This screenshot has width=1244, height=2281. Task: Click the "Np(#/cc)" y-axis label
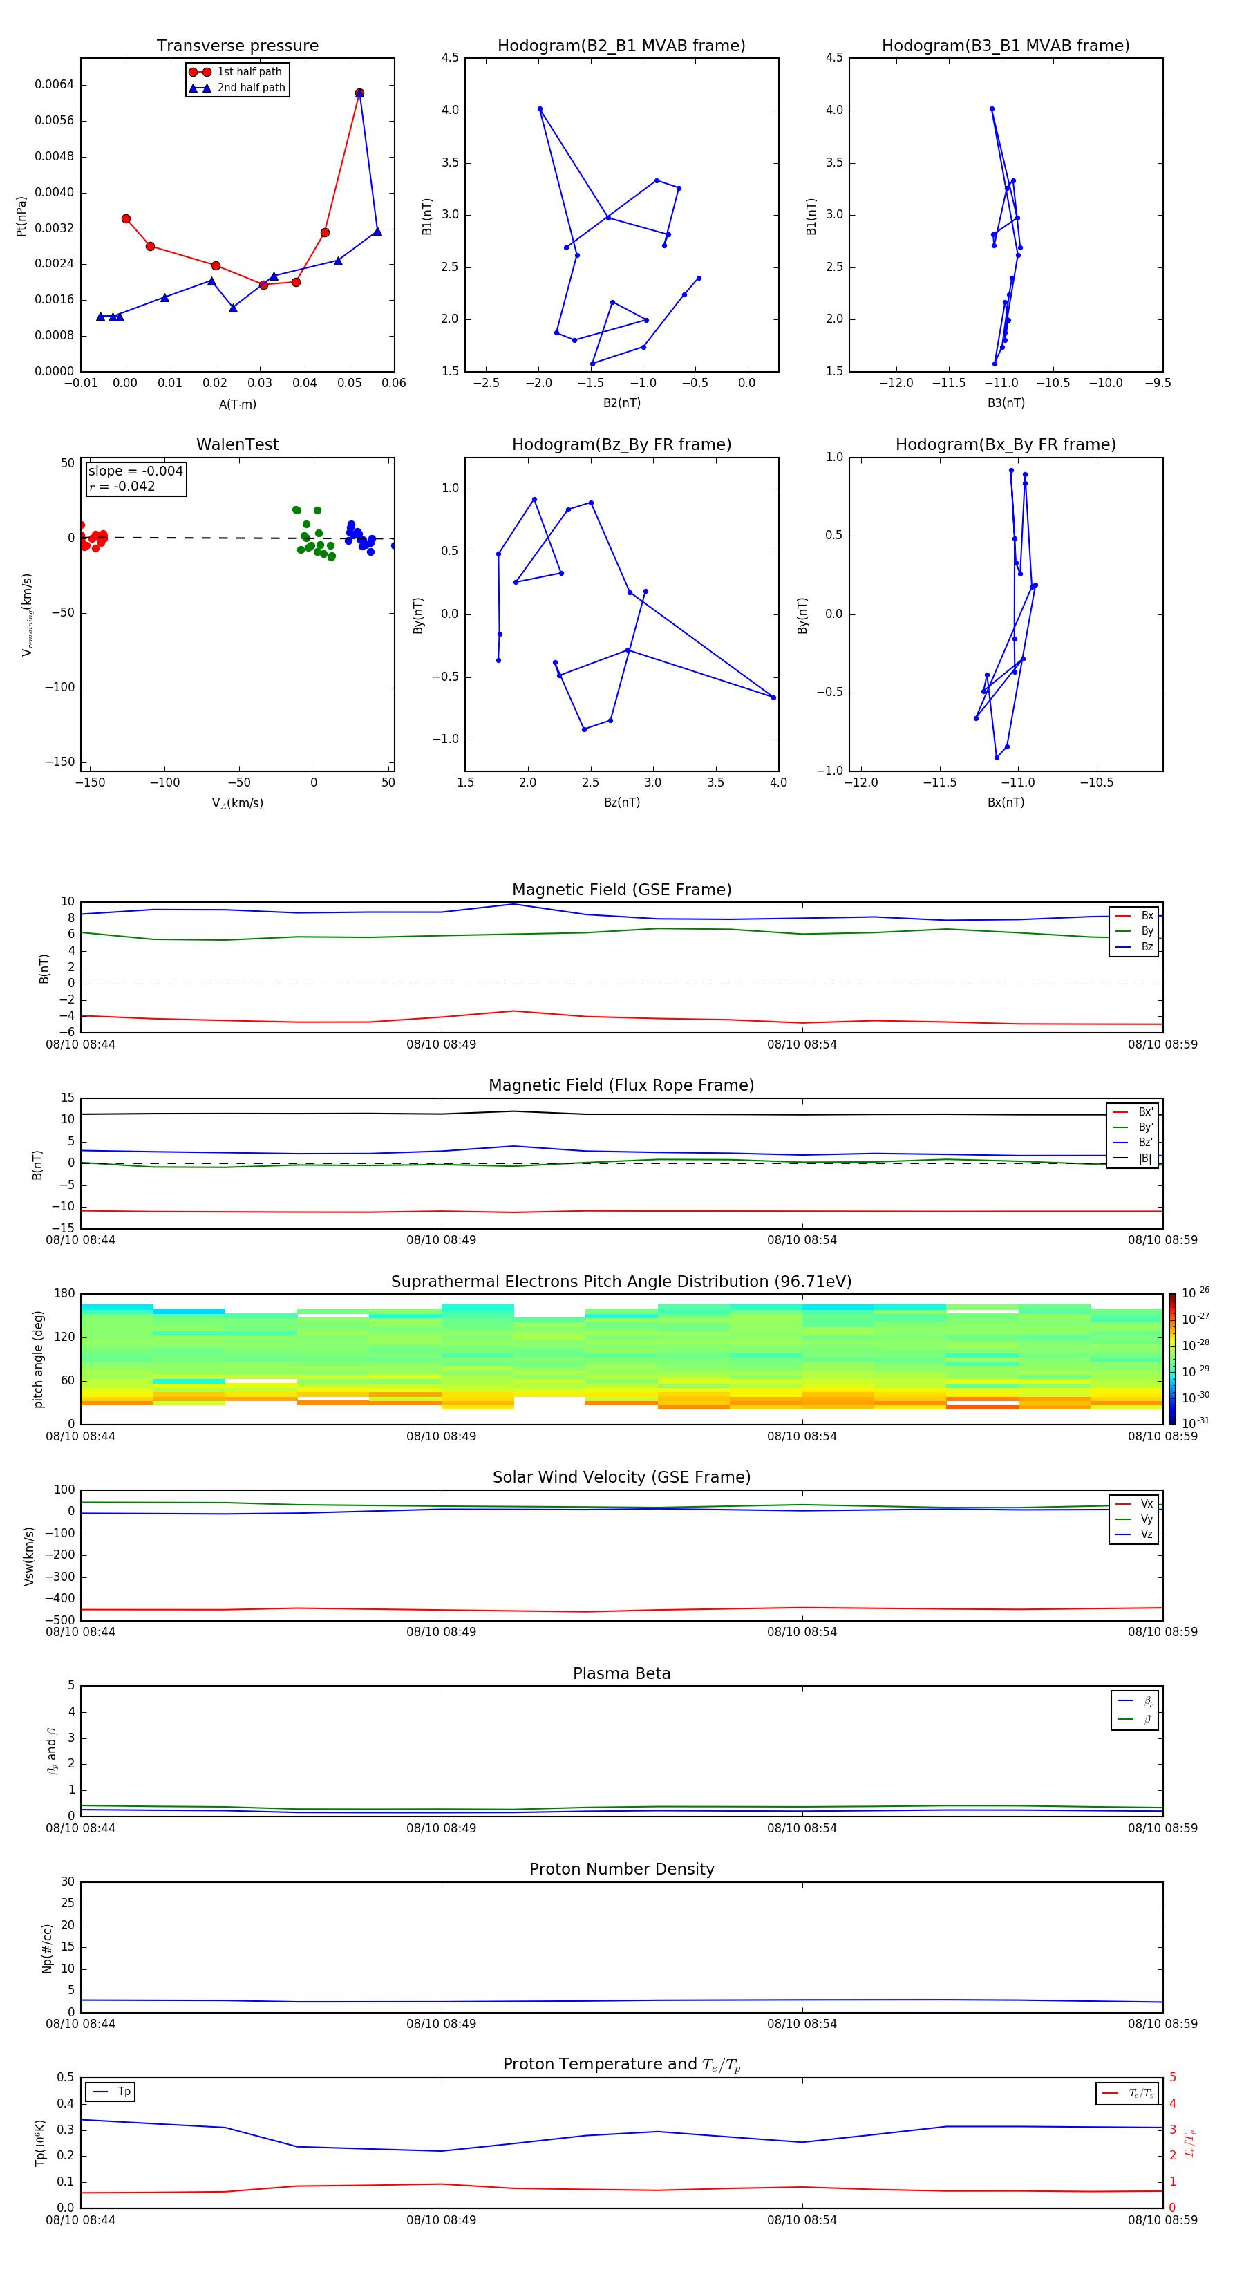click(x=47, y=1948)
